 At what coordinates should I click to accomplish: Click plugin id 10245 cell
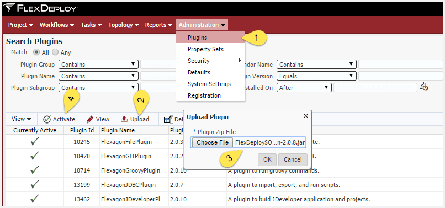(82, 142)
